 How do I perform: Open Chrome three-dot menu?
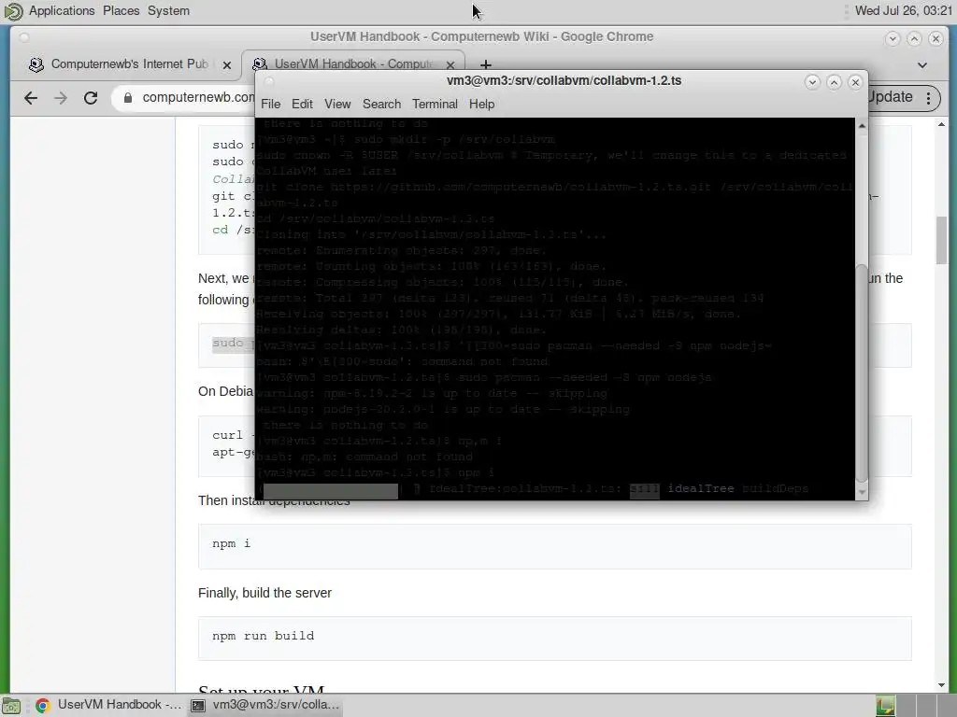pyautogui.click(x=928, y=97)
